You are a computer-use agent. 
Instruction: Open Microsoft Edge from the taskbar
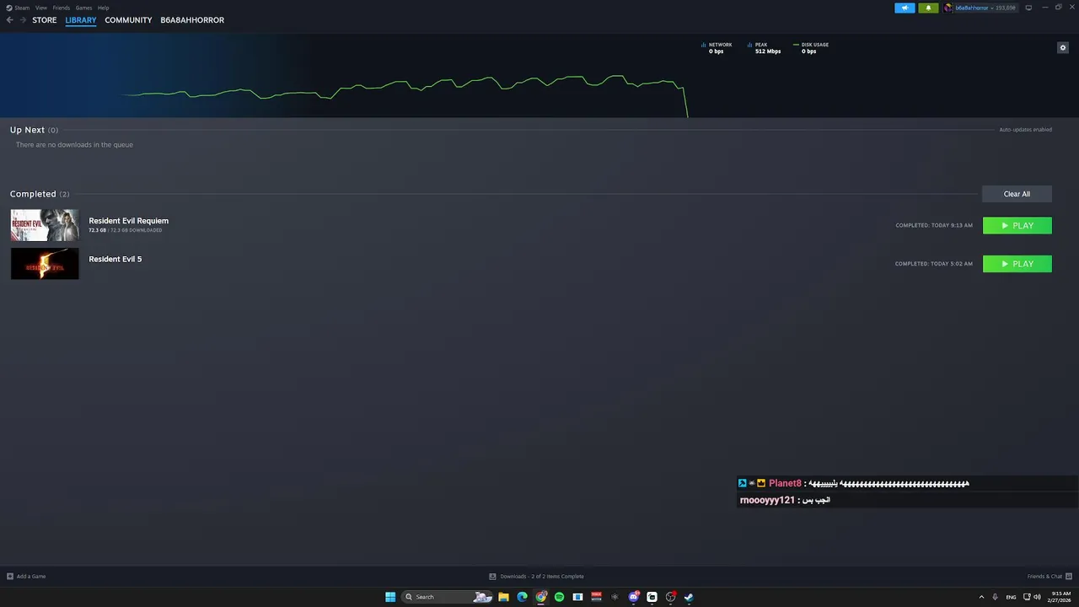tap(522, 597)
